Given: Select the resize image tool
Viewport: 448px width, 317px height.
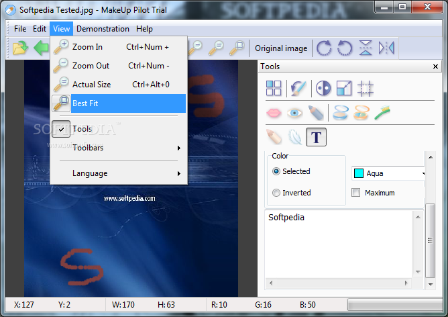Looking at the screenshot, I should coord(344,88).
